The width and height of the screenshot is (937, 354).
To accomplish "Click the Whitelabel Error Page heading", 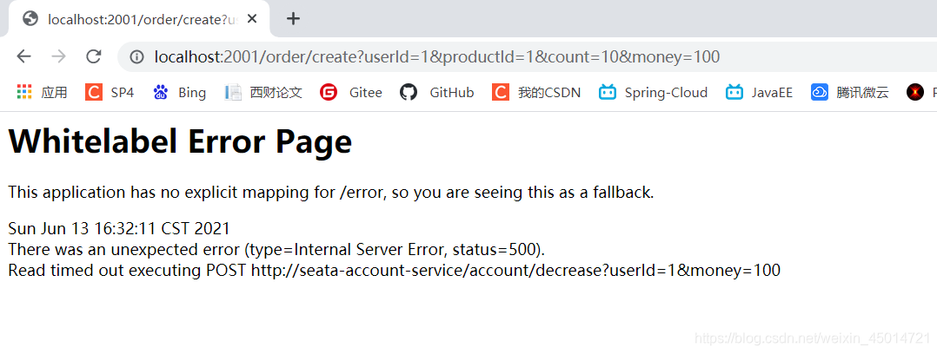I will tap(180, 142).
